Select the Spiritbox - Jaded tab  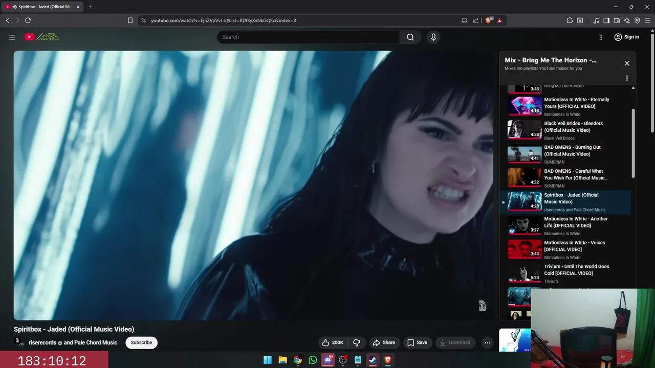click(x=42, y=7)
